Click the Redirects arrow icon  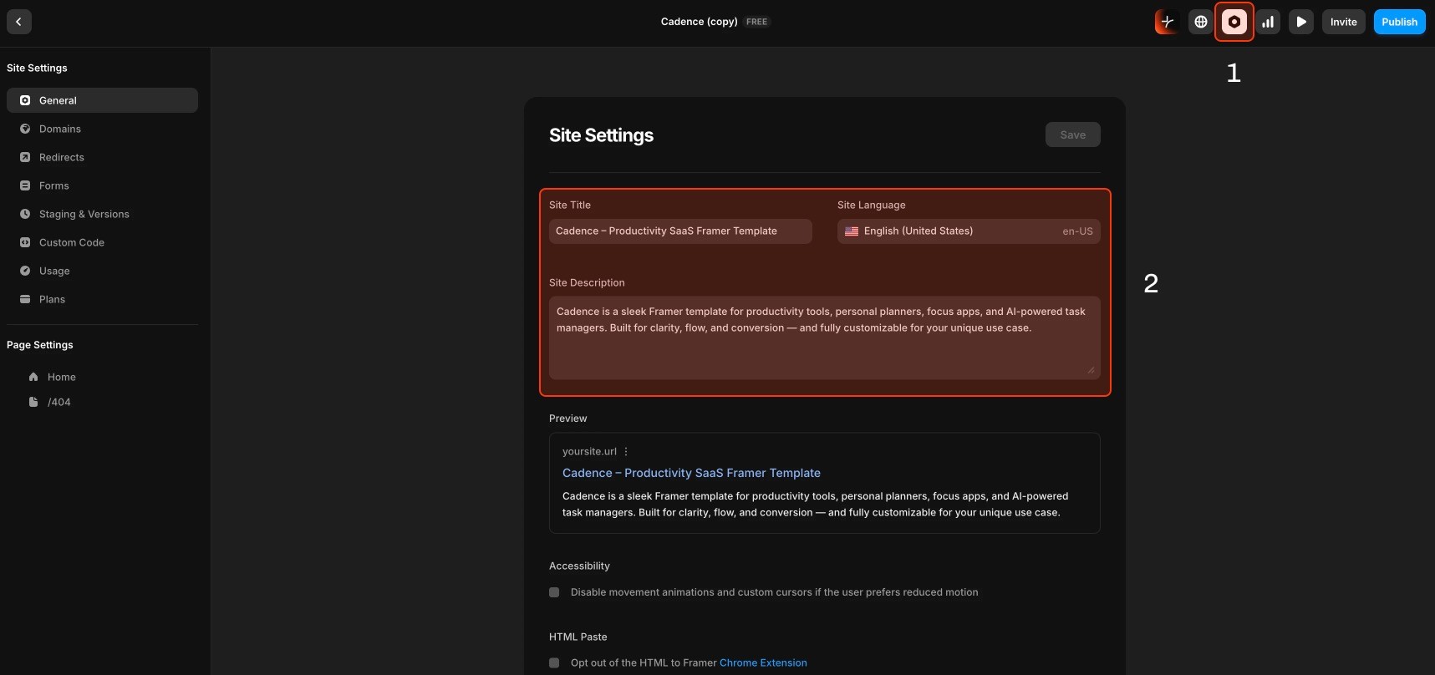[25, 157]
